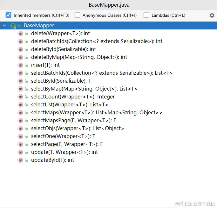Viewport: 217px width, 208px height.
Task: Click method icon beside selectCount
Action: 20,97
